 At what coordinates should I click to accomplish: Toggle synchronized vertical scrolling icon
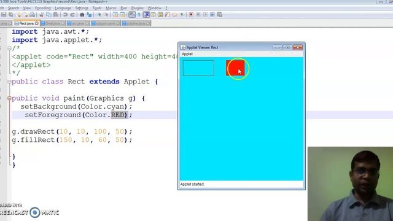(115, 15)
